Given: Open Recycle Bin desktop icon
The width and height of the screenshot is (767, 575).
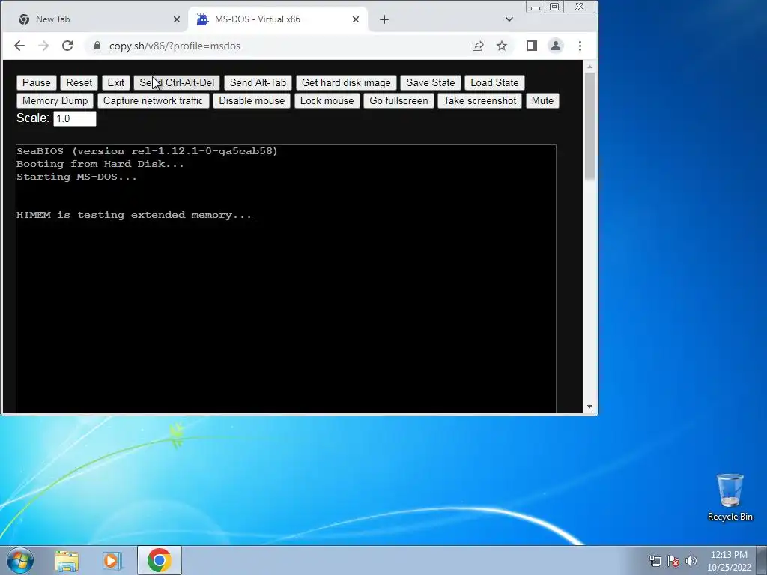Looking at the screenshot, I should coord(730,497).
